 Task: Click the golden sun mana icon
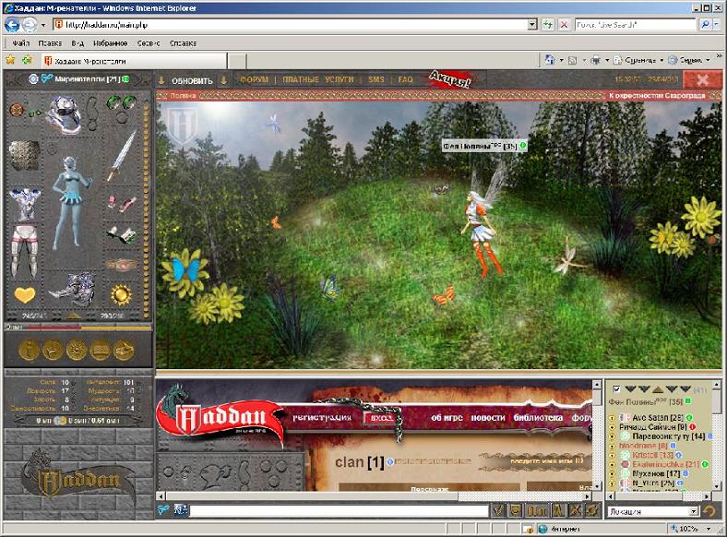pos(122,295)
